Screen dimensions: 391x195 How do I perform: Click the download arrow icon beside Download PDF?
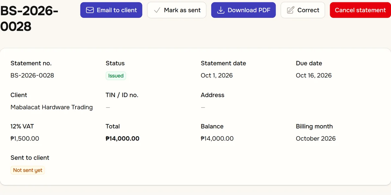coord(221,10)
